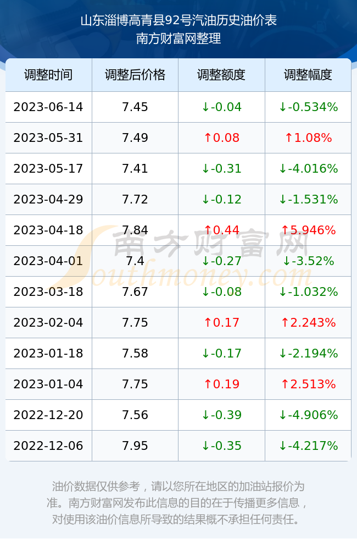Image resolution: width=357 pixels, height=539 pixels.
Task: Click the price 7.95 cell
Action: 135,446
